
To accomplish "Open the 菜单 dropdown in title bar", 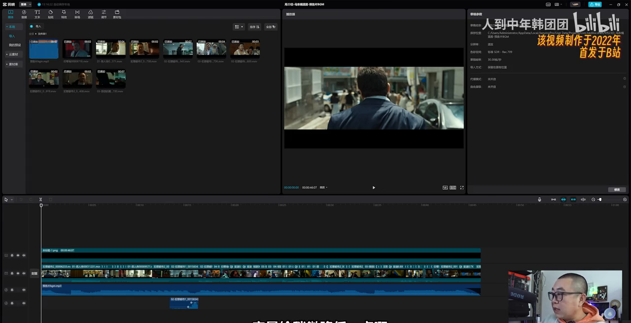I will coord(26,4).
